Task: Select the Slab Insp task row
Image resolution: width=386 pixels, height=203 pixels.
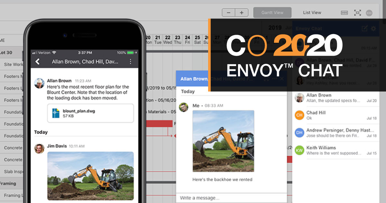Action: point(12,171)
